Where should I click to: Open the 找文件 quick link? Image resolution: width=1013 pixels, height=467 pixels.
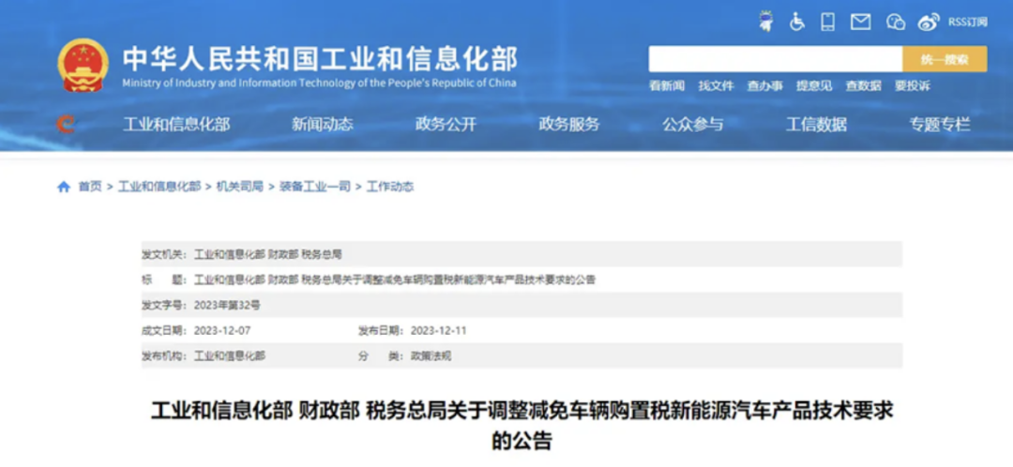click(716, 85)
